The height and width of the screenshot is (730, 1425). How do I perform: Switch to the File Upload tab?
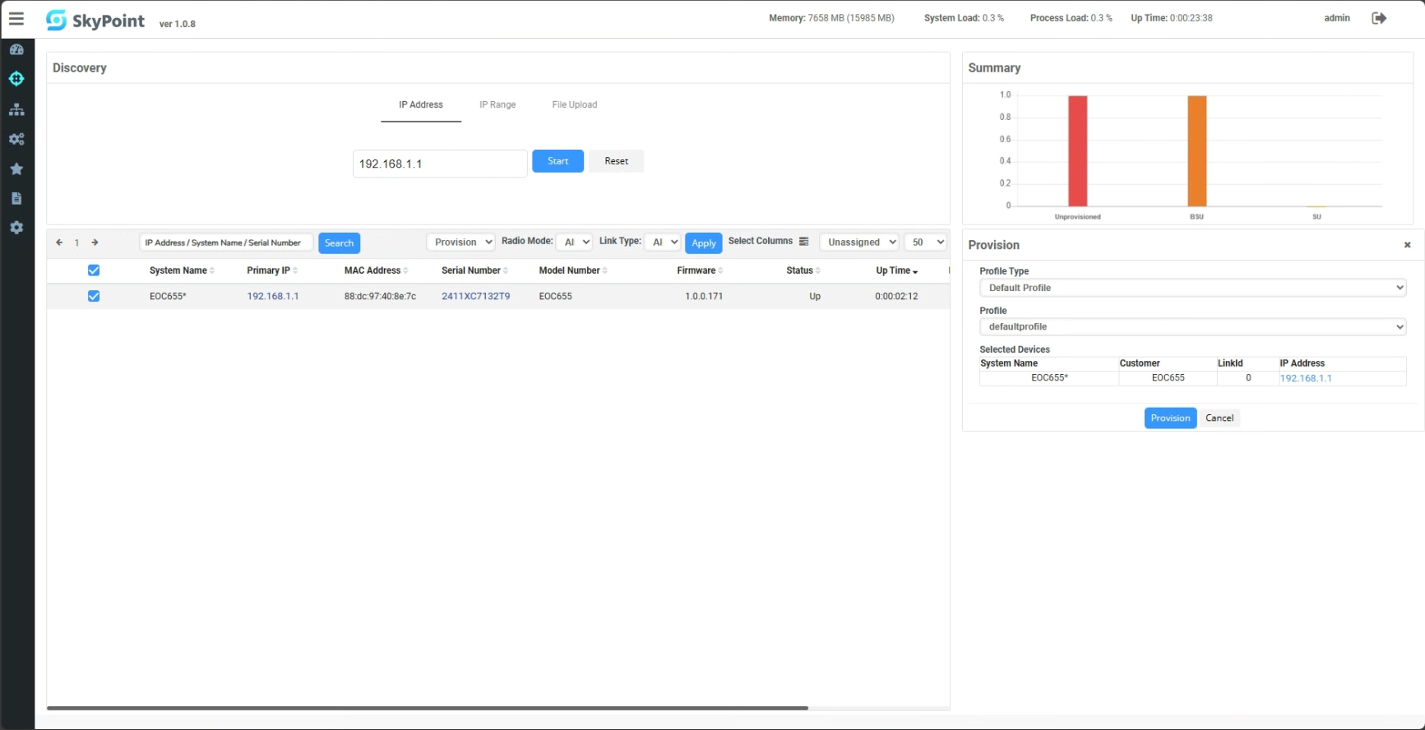pyautogui.click(x=574, y=105)
